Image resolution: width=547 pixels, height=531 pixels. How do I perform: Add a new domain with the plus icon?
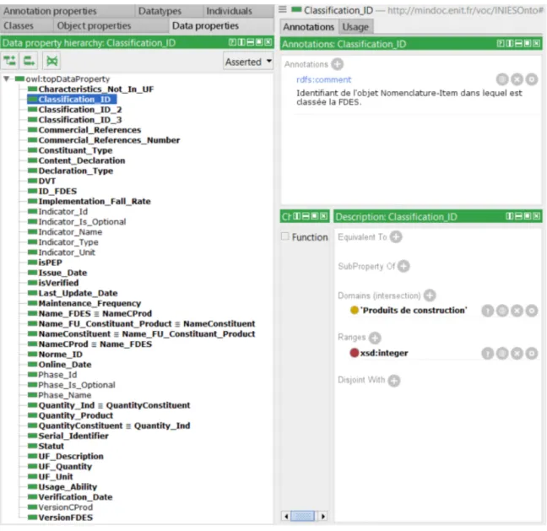click(430, 295)
